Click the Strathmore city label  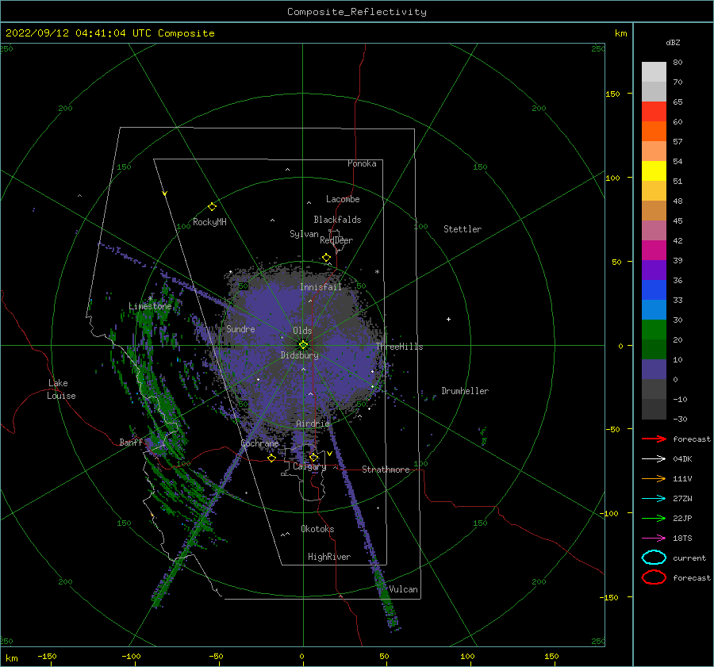point(386,470)
